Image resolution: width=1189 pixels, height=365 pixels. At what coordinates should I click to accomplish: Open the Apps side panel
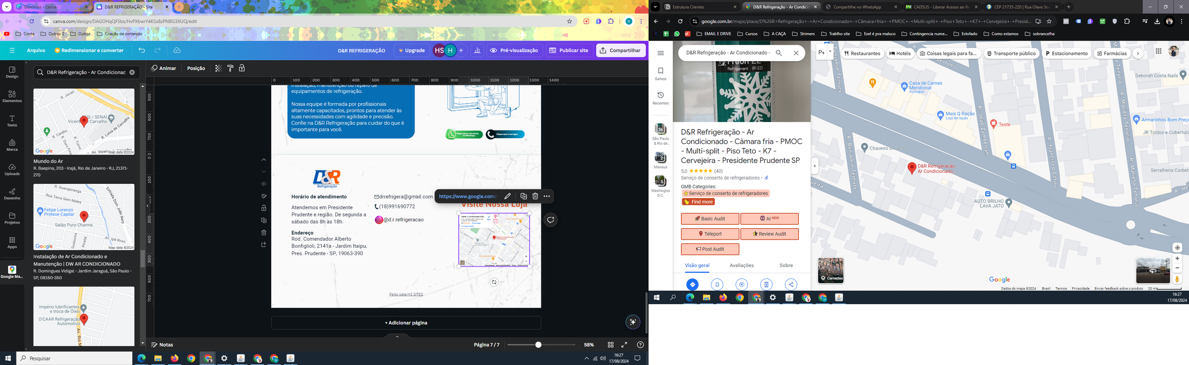tap(12, 243)
